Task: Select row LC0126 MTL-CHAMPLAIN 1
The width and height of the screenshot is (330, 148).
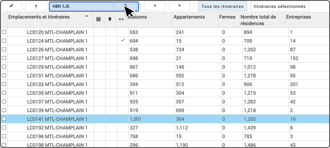Action: (x=165, y=50)
